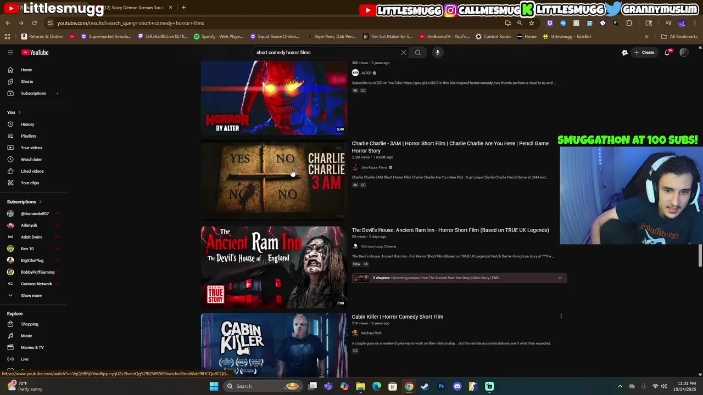
Task: Open the Ancient Ram Inn thumbnail
Action: click(274, 267)
